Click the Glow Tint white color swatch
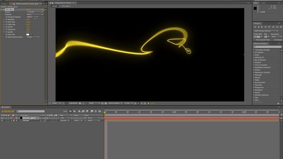The width and height of the screenshot is (283, 159). point(27,34)
